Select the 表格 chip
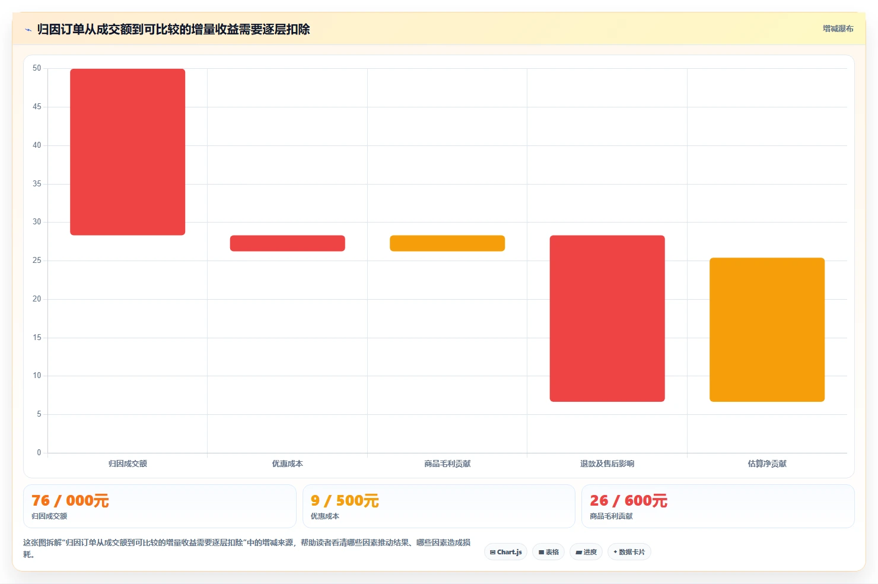 coord(548,552)
